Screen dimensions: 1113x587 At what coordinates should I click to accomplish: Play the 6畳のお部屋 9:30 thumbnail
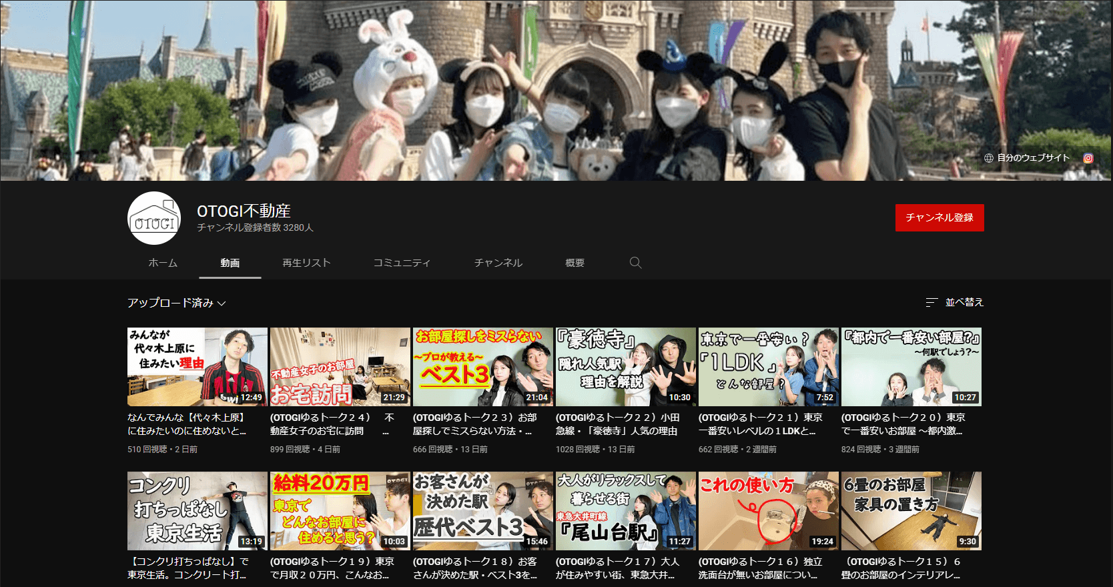tap(911, 511)
